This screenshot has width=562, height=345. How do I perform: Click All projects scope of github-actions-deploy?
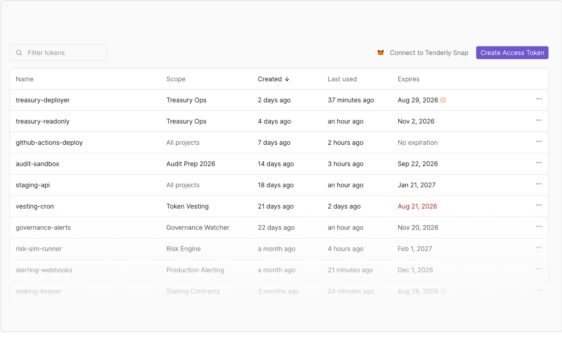tap(183, 143)
